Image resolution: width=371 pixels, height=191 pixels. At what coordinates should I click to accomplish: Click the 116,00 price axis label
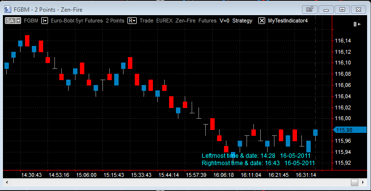click(343, 119)
